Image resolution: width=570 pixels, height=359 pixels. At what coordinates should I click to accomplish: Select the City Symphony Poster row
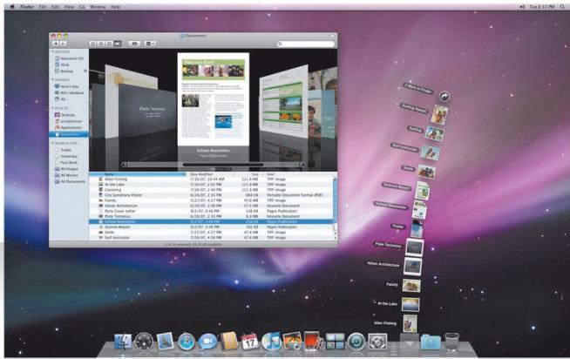[x=211, y=195]
